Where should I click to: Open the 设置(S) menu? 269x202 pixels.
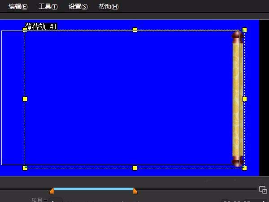78,7
